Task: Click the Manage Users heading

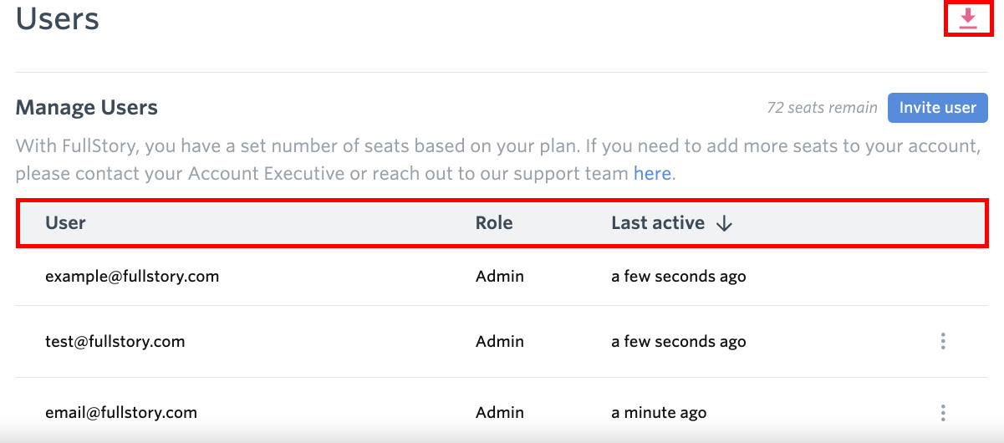Action: [87, 108]
